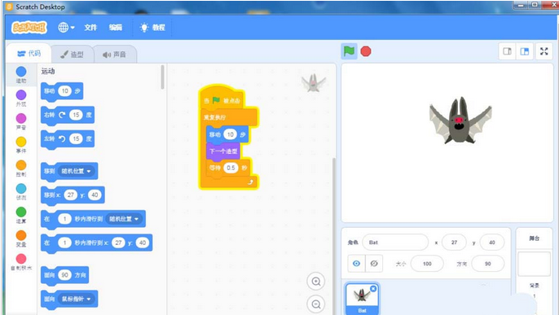The width and height of the screenshot is (559, 315).
Task: Open the mouse-pointer dropdown in the point-towards block
Action: tap(77, 299)
